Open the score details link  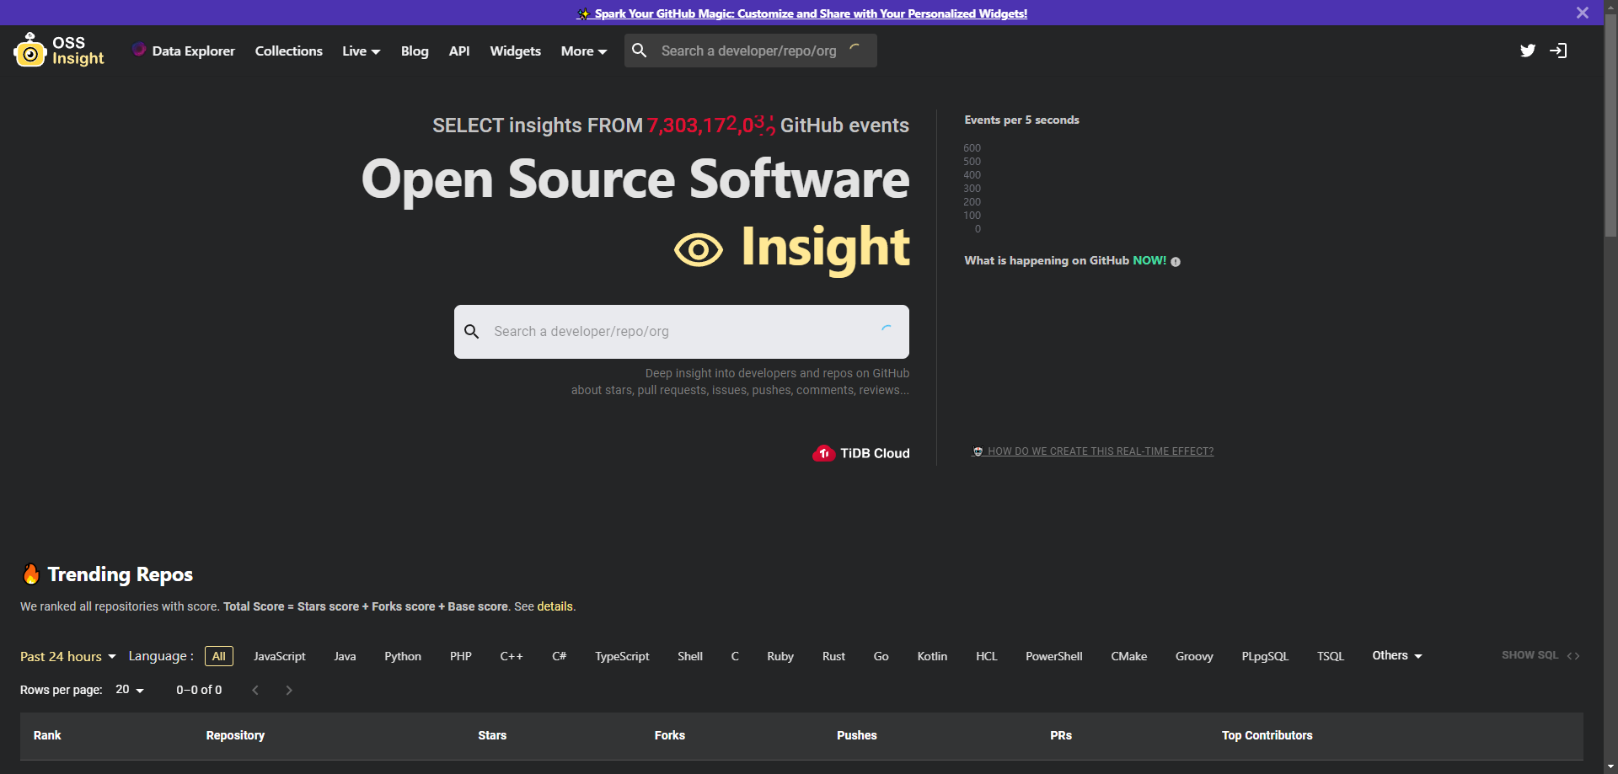tap(555, 606)
